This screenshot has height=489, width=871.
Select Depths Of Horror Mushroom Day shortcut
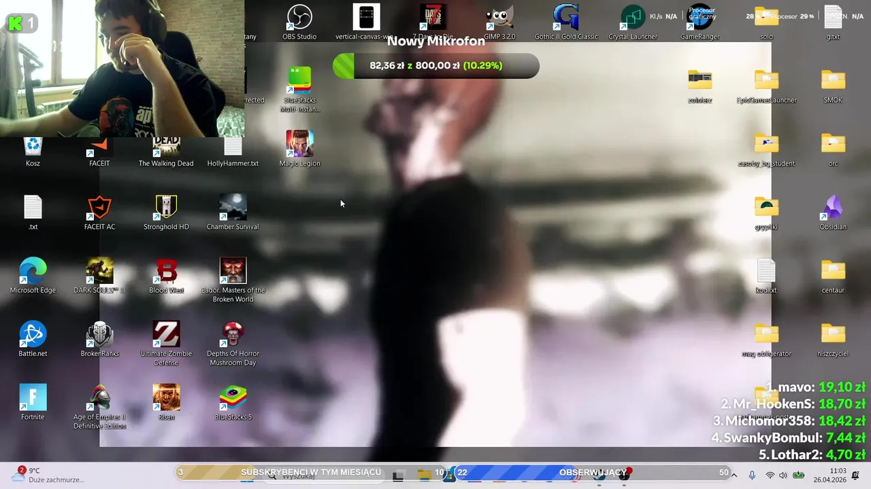pyautogui.click(x=233, y=343)
